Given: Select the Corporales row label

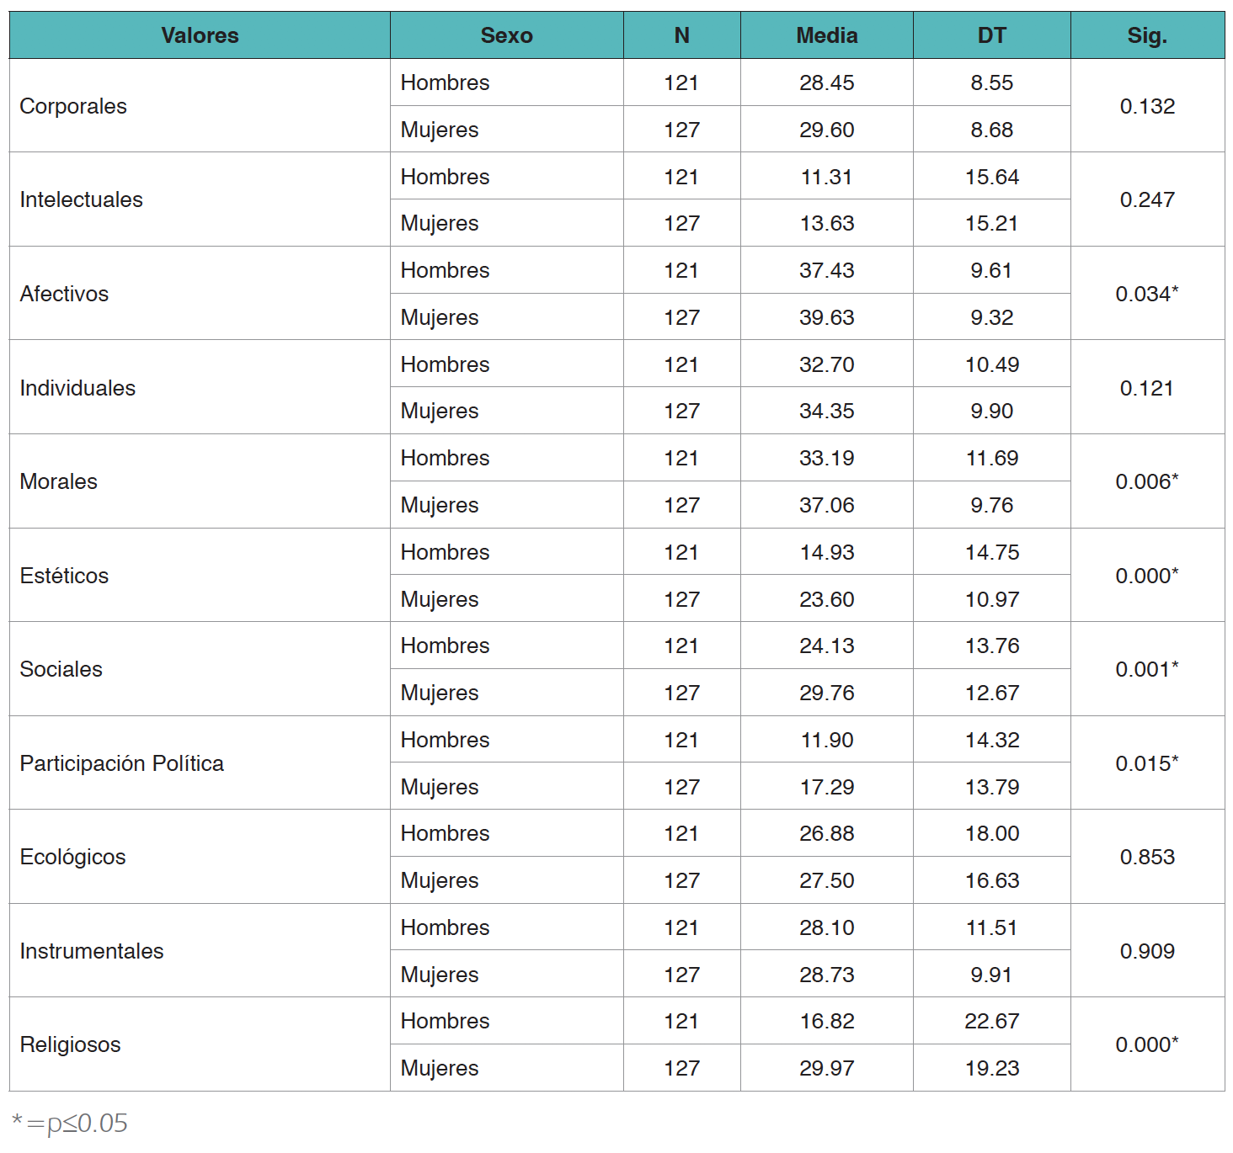Looking at the screenshot, I should pyautogui.click(x=73, y=106).
